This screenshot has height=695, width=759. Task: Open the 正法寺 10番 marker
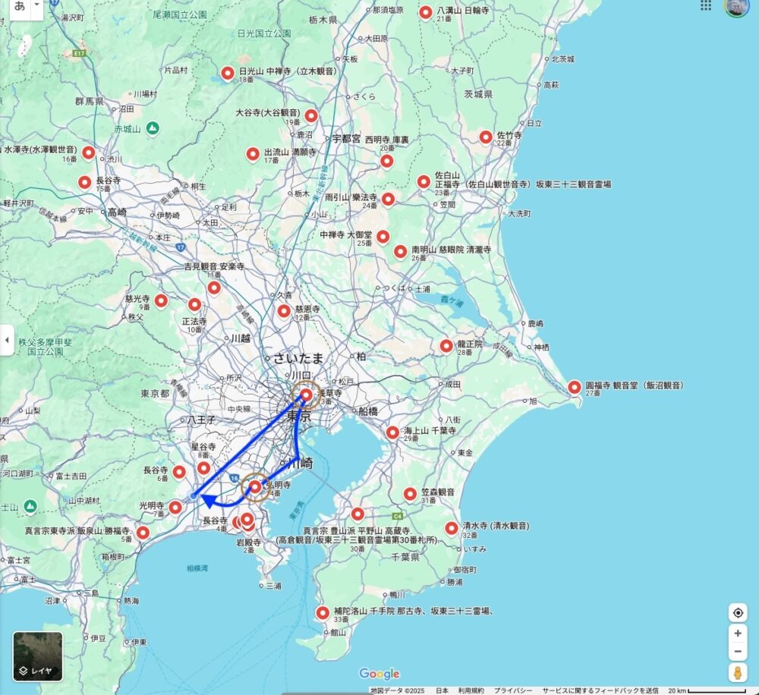tap(194, 305)
